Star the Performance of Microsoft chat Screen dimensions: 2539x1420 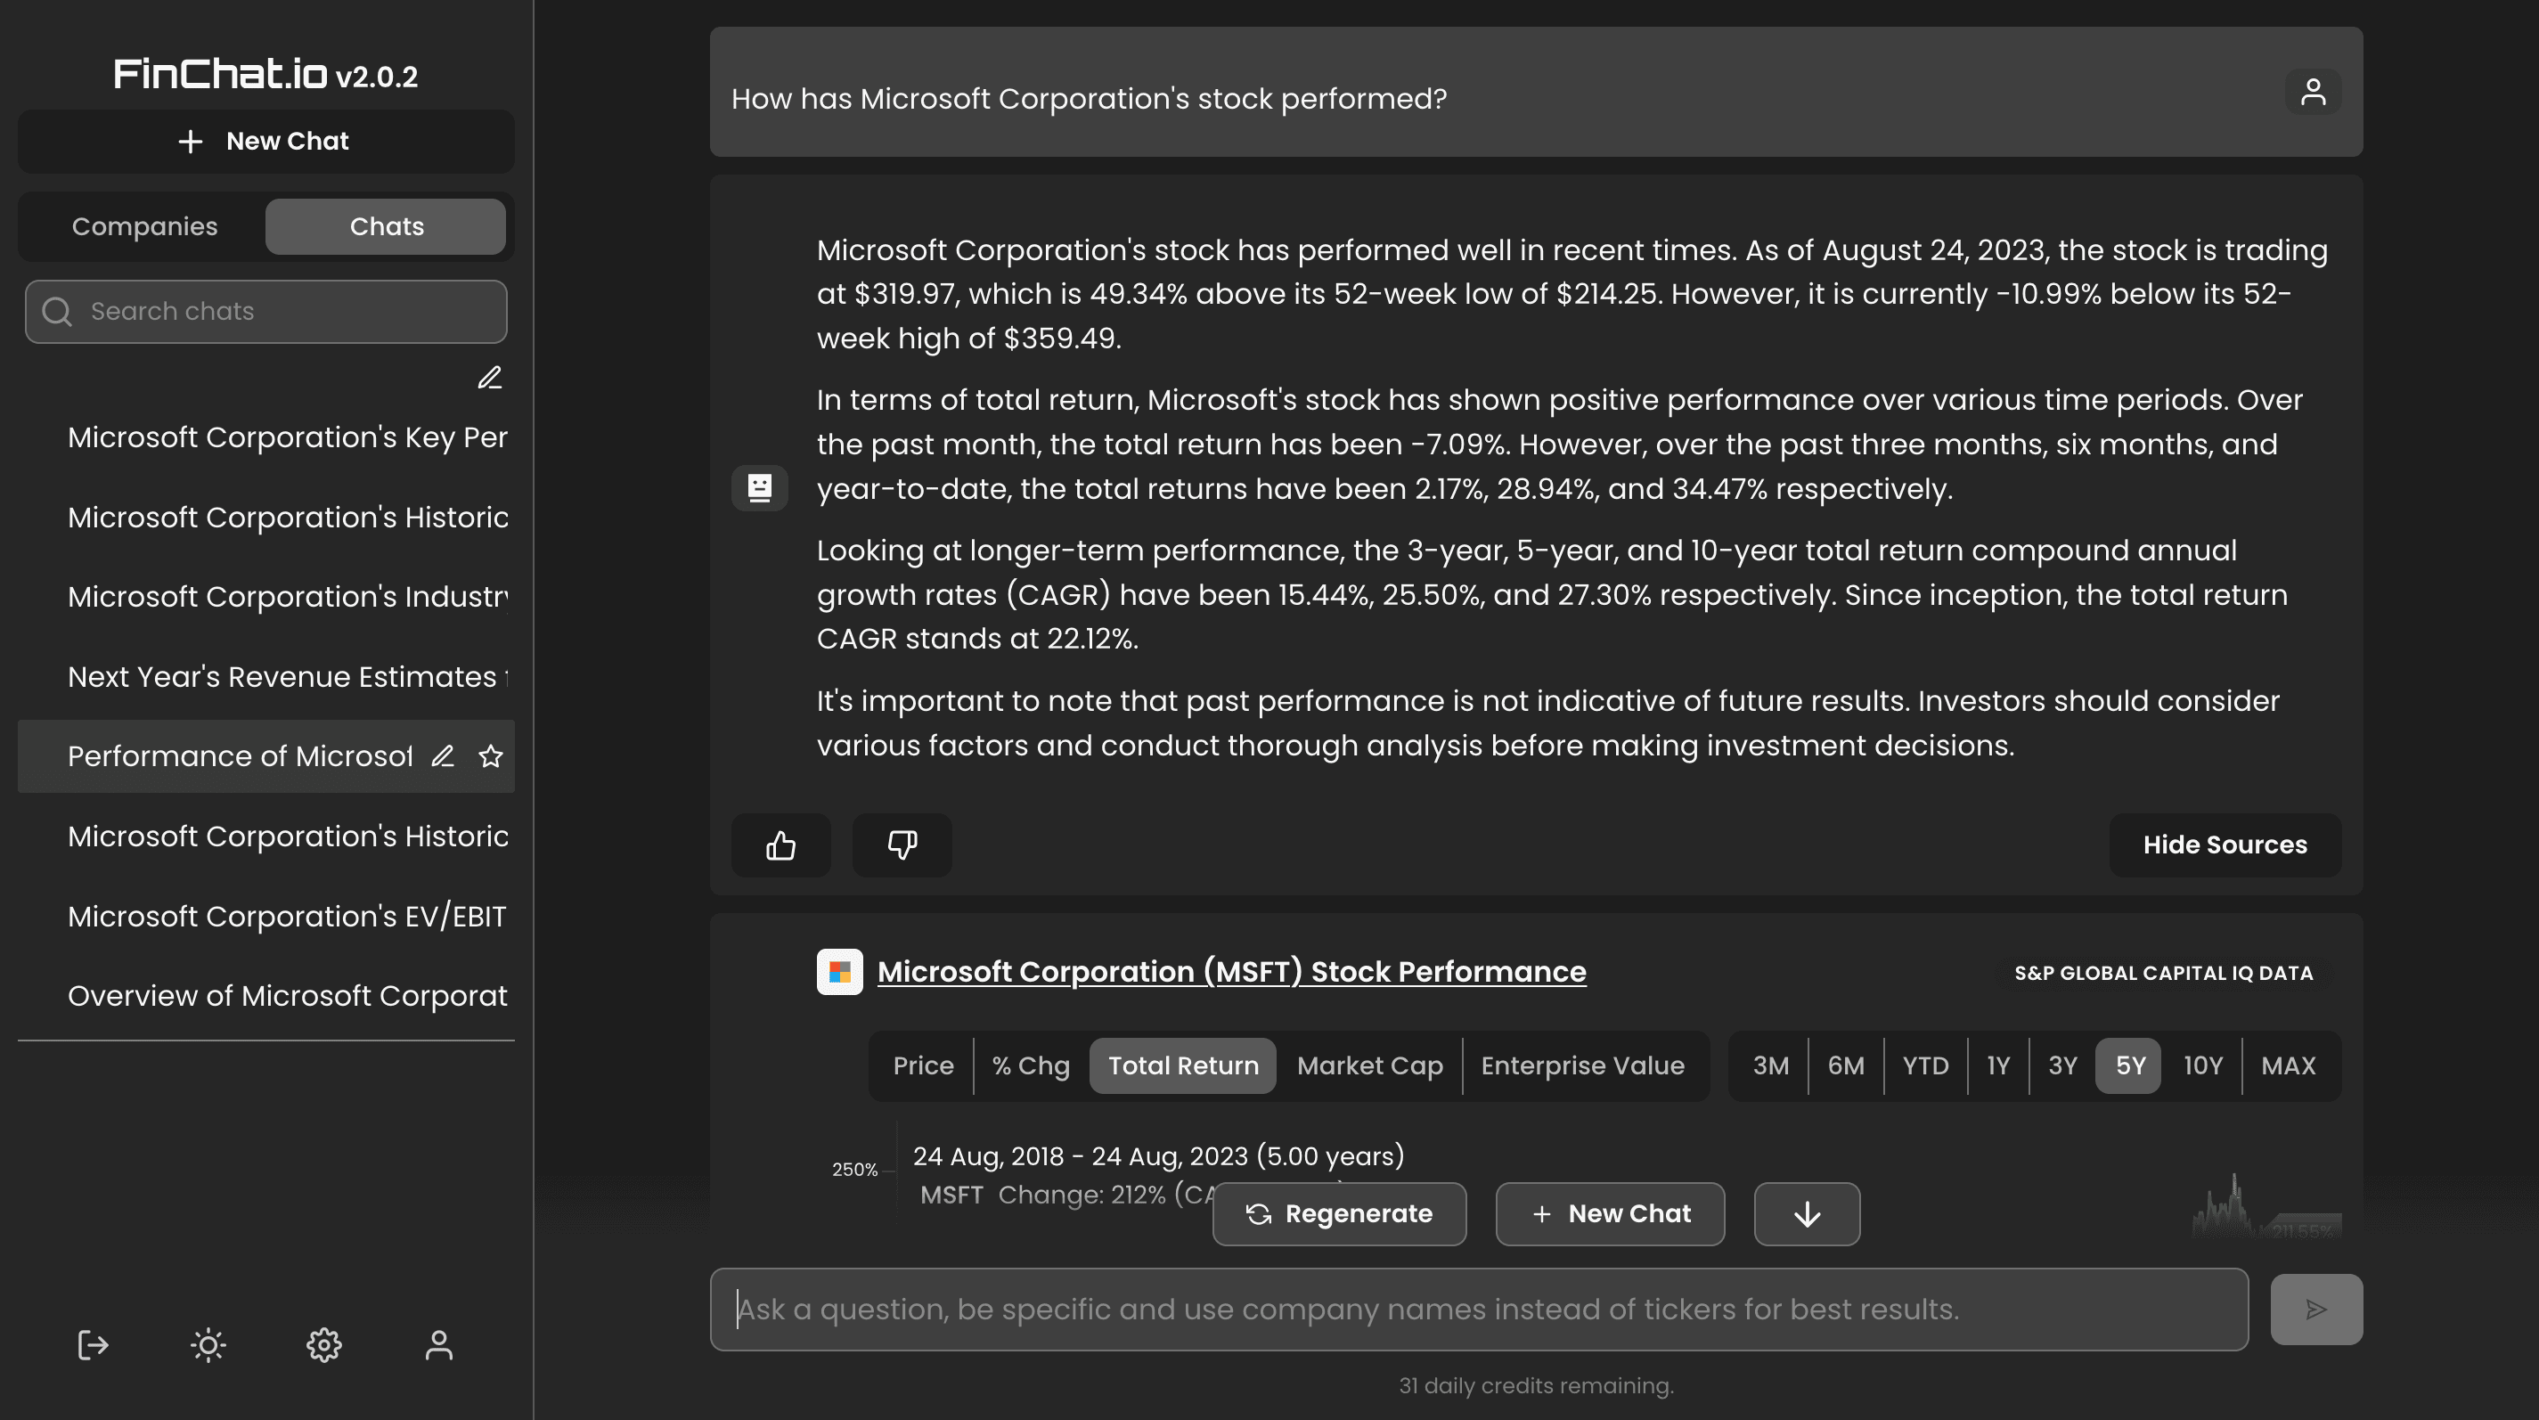pyautogui.click(x=491, y=755)
